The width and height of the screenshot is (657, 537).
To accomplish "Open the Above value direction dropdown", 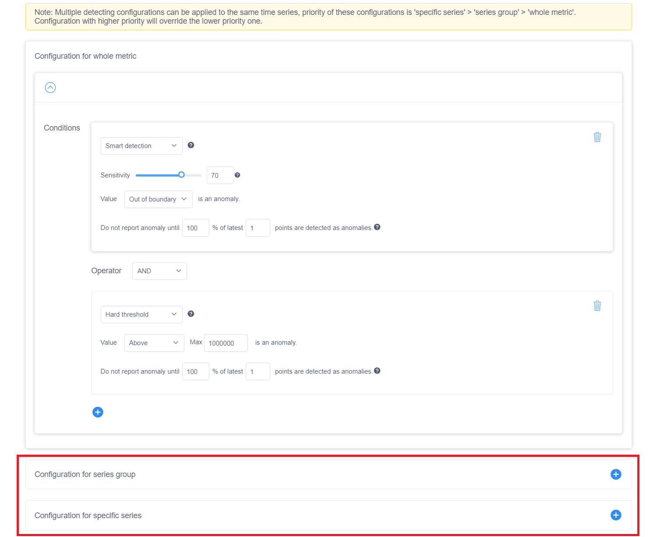I will [x=154, y=343].
